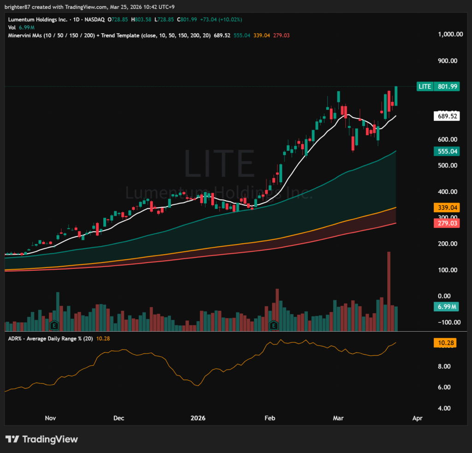Click the earnings E marker in early February

pos(274,325)
